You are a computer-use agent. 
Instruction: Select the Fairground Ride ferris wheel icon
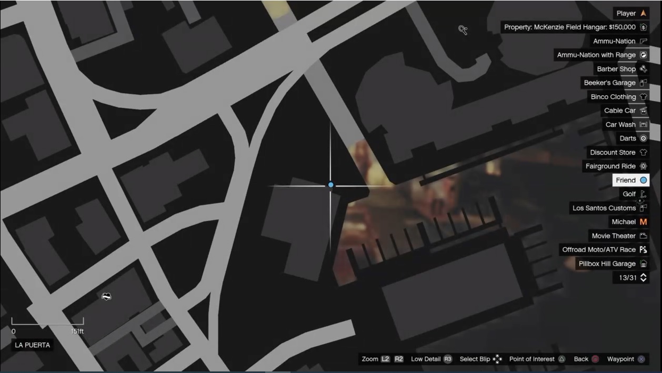pyautogui.click(x=643, y=166)
